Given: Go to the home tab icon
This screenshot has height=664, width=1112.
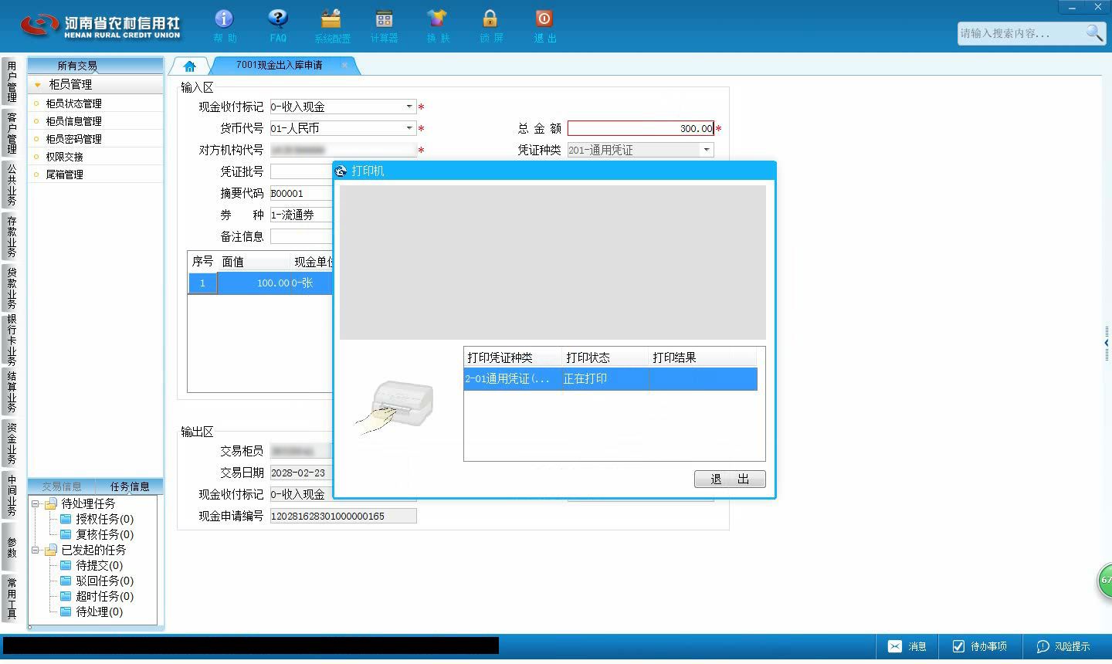Looking at the screenshot, I should point(190,66).
